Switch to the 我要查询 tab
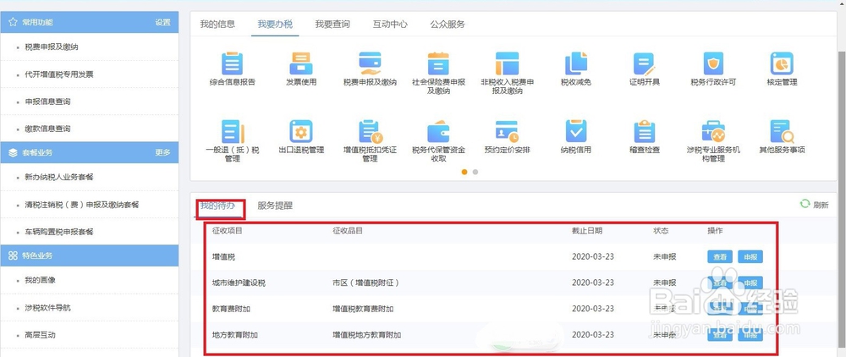Viewport: 846px width, 357px height. [332, 25]
